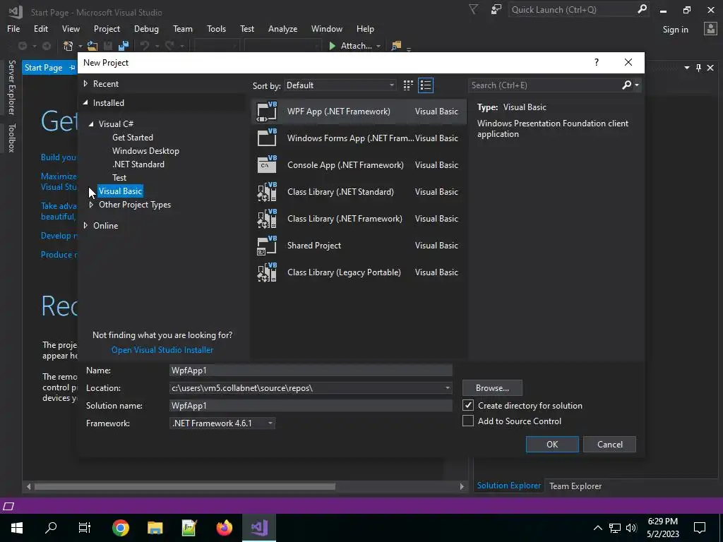Open the File menu
723x542 pixels.
[13, 28]
